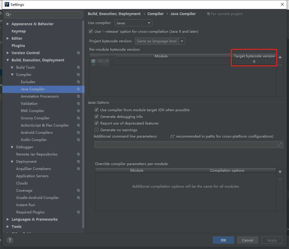The image size is (289, 249).
Task: Click the IntelliJ IDEA logo in title bar
Action: pos(7,4)
